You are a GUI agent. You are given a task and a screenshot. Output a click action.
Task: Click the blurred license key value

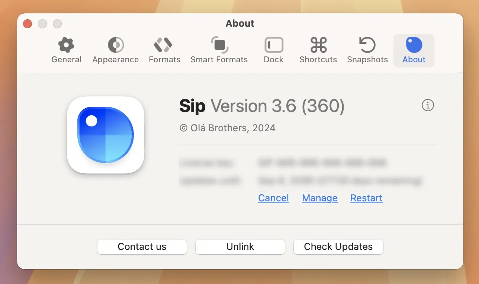click(x=322, y=162)
